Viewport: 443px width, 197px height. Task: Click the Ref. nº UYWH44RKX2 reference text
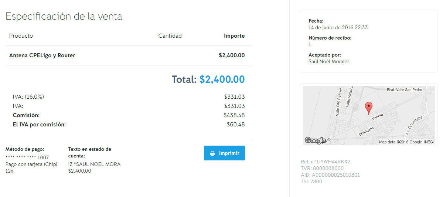click(x=326, y=162)
